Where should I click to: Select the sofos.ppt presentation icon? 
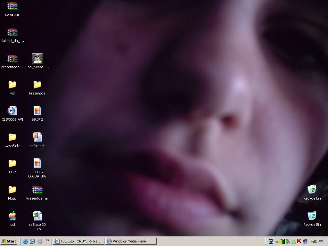click(37, 137)
